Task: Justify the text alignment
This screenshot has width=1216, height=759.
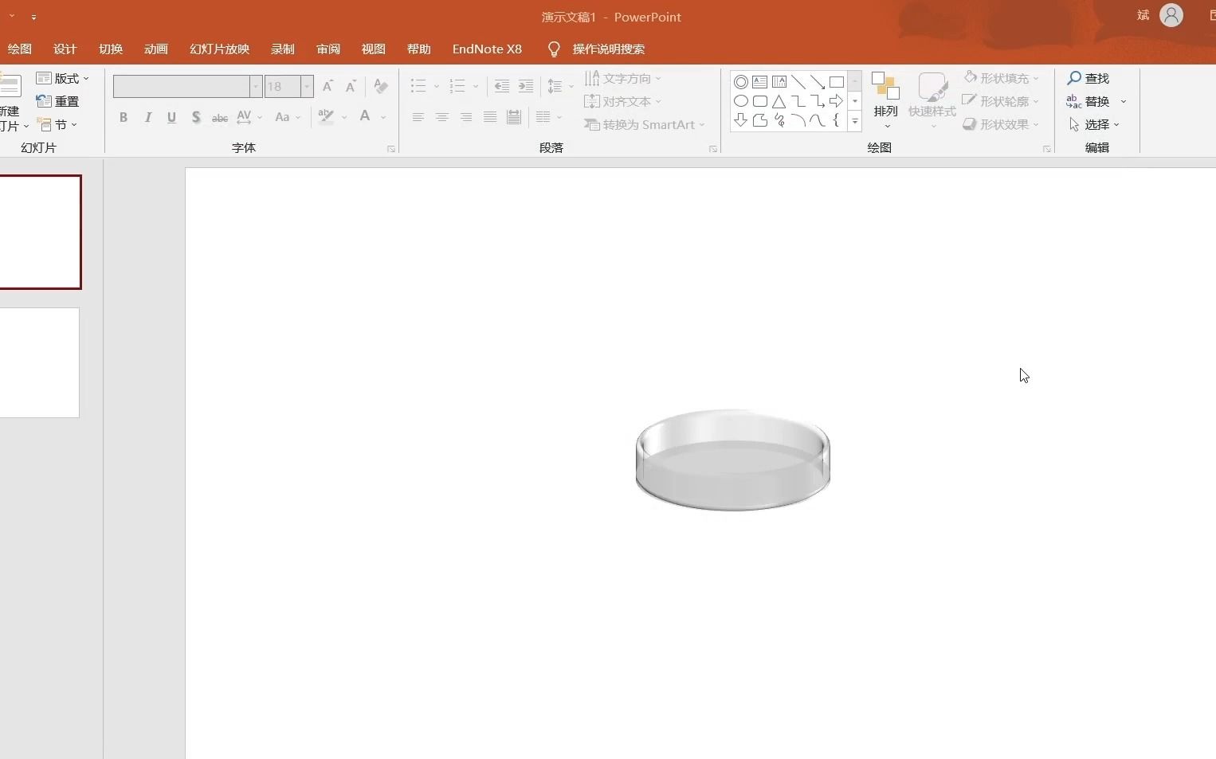Action: [x=490, y=117]
